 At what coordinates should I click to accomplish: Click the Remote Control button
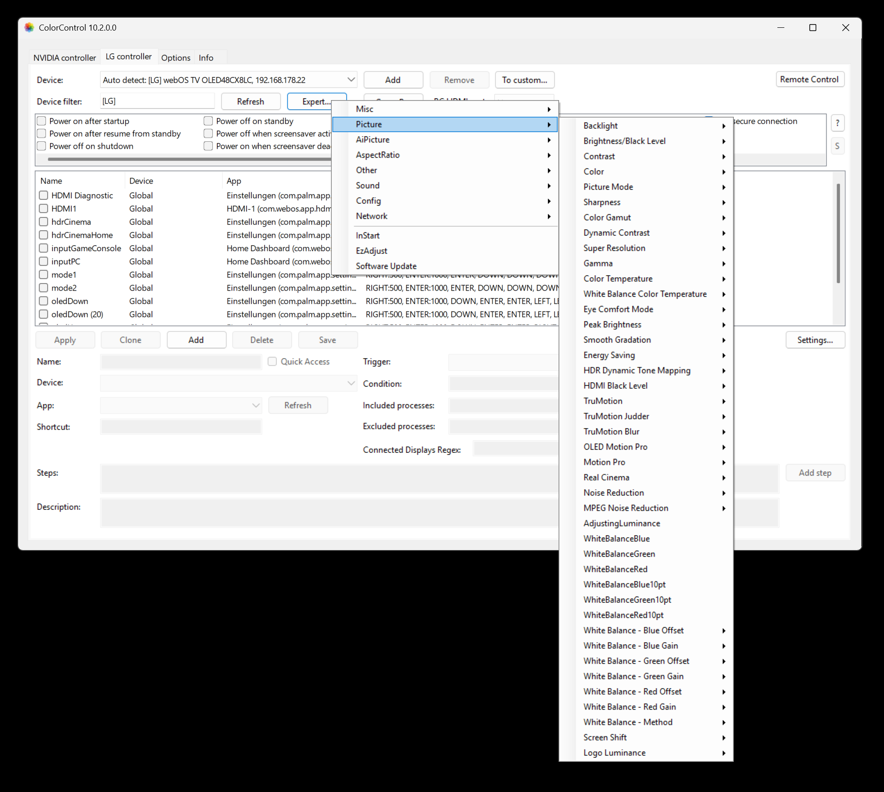[810, 79]
